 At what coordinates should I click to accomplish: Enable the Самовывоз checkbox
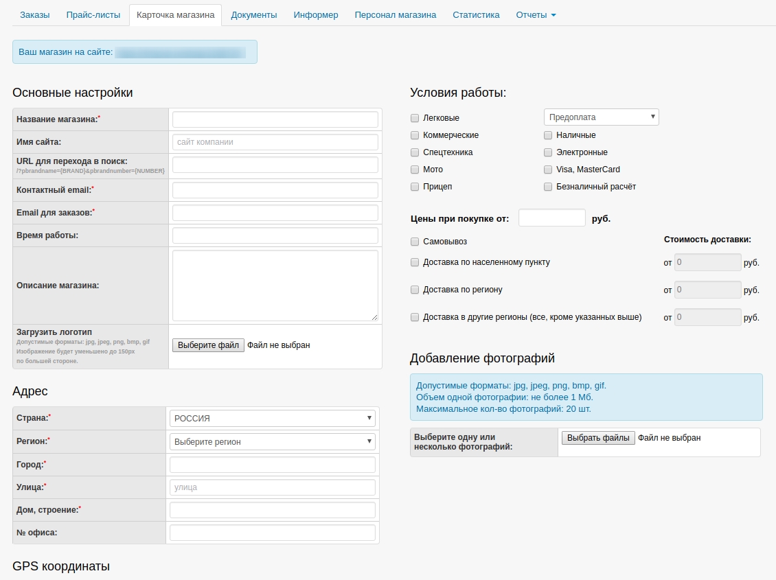click(x=415, y=242)
